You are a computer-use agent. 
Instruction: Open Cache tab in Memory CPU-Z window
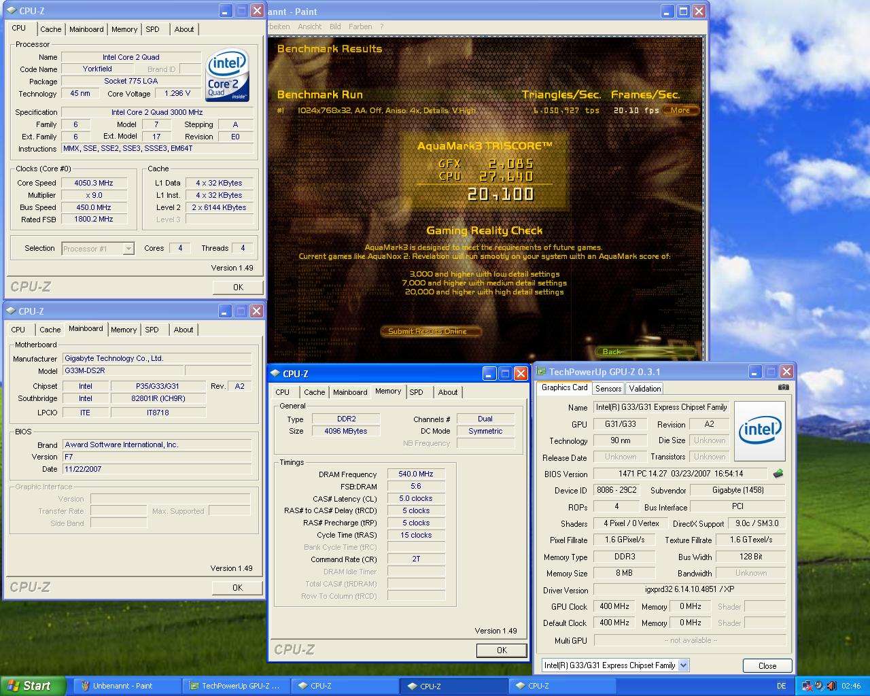(x=314, y=392)
